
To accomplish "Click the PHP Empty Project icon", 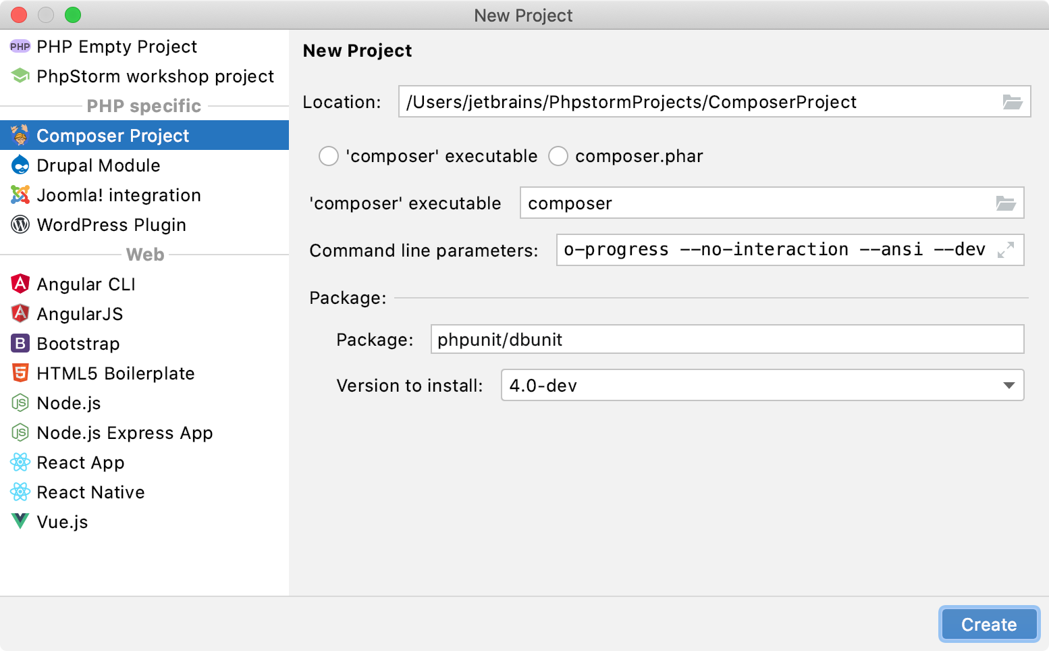I will pos(20,47).
